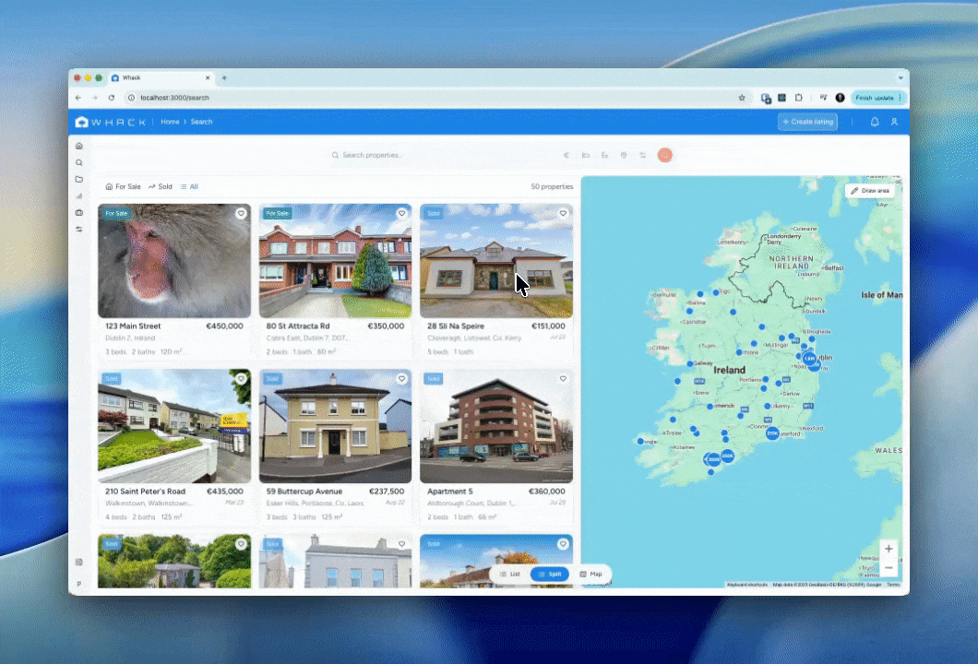978x664 pixels.
Task: Favorite the 80 St Attracta Rd listing
Action: [x=401, y=213]
